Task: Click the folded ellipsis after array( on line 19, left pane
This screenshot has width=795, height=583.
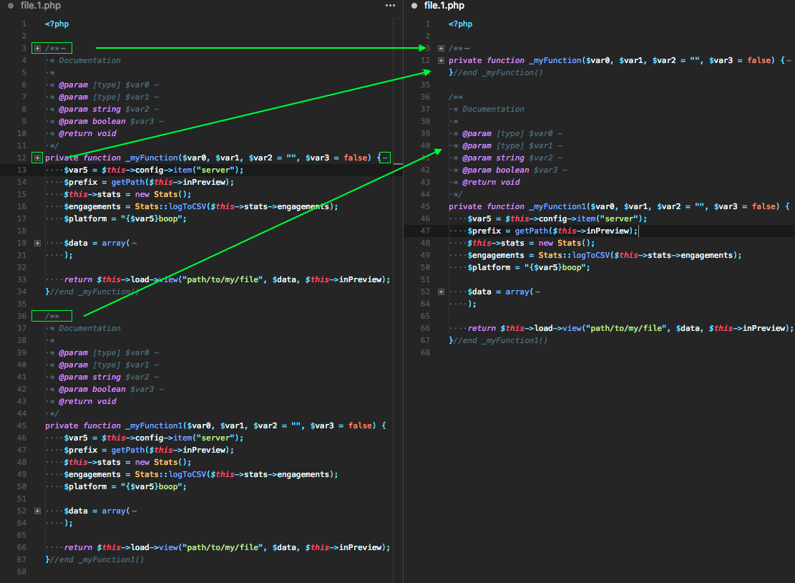Action: coord(135,243)
